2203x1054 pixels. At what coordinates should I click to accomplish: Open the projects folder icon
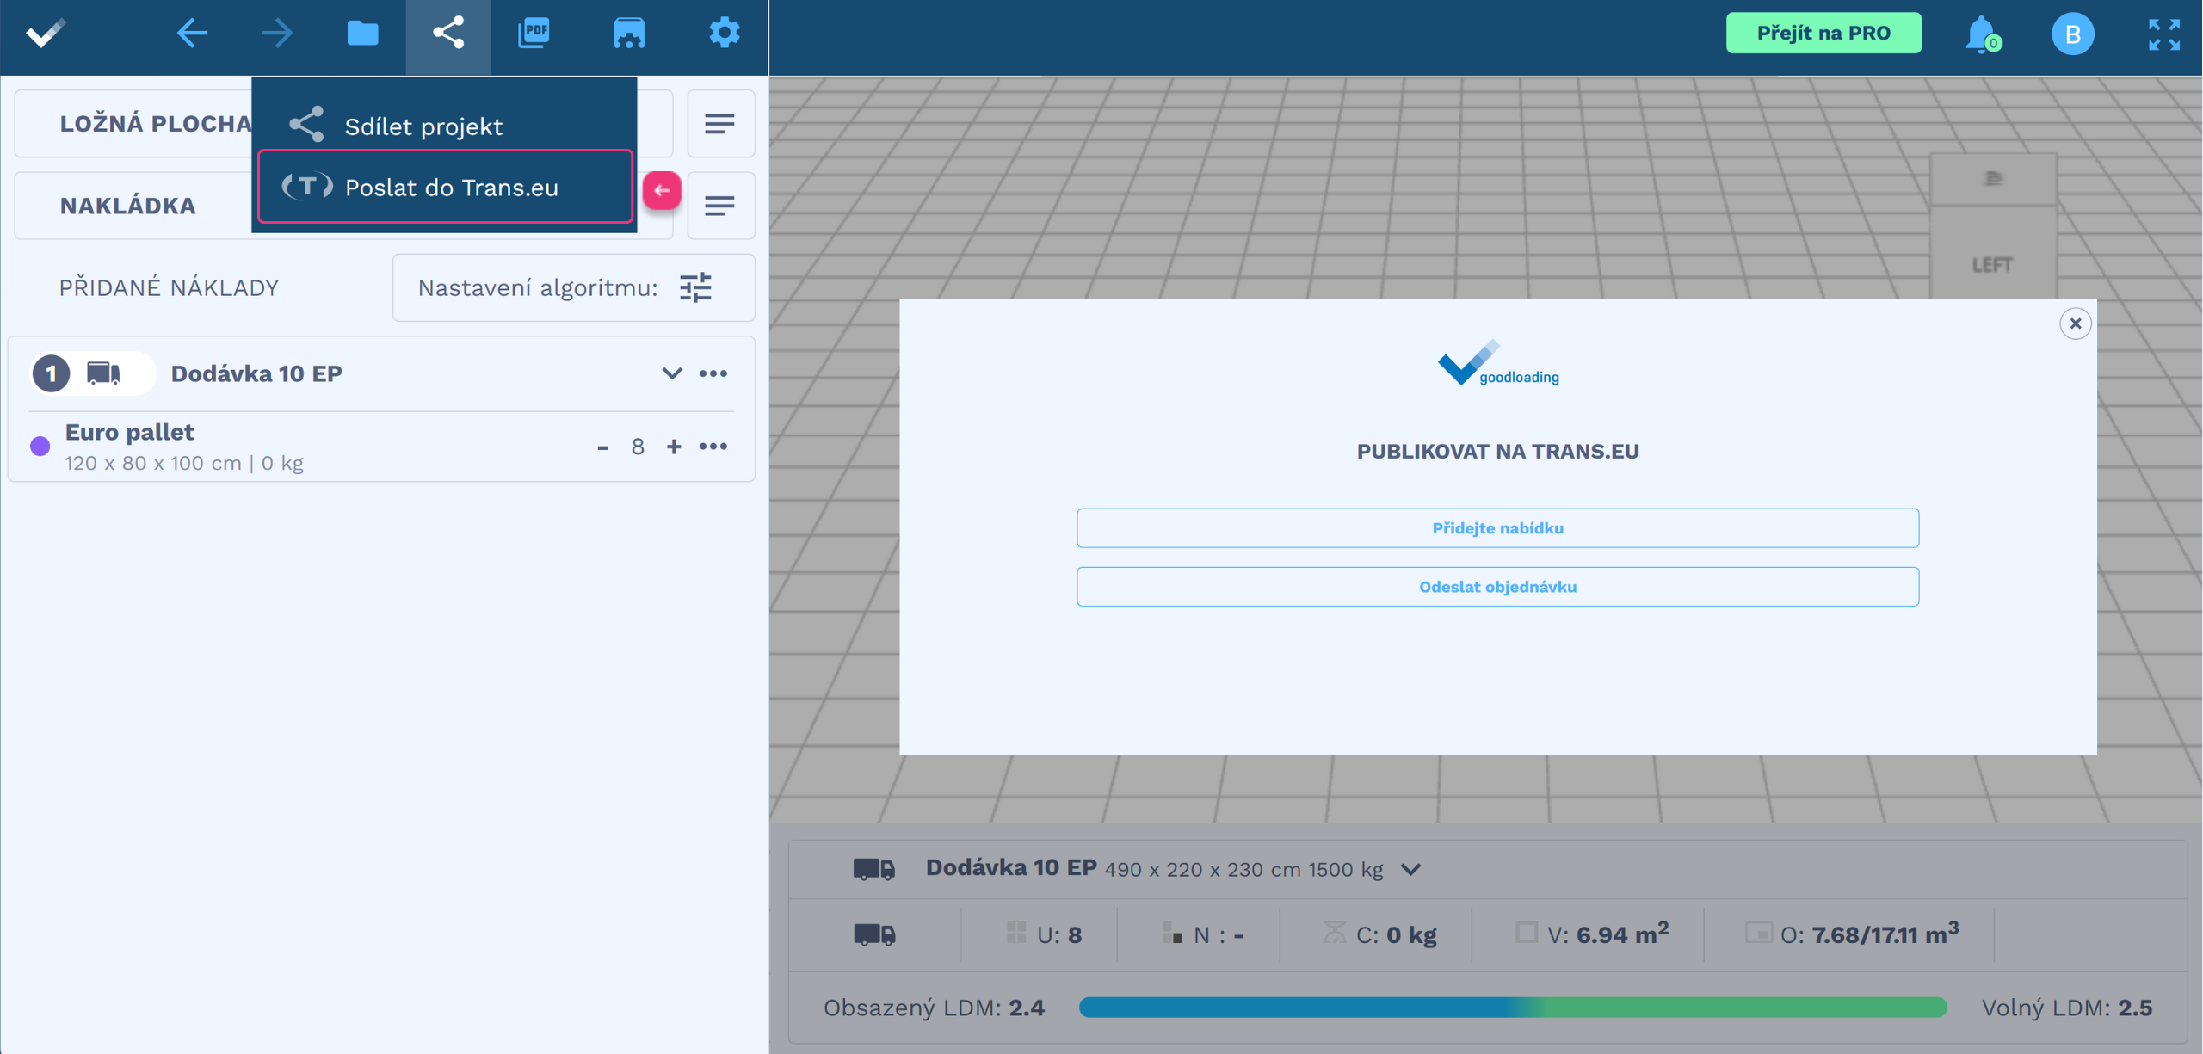362,34
